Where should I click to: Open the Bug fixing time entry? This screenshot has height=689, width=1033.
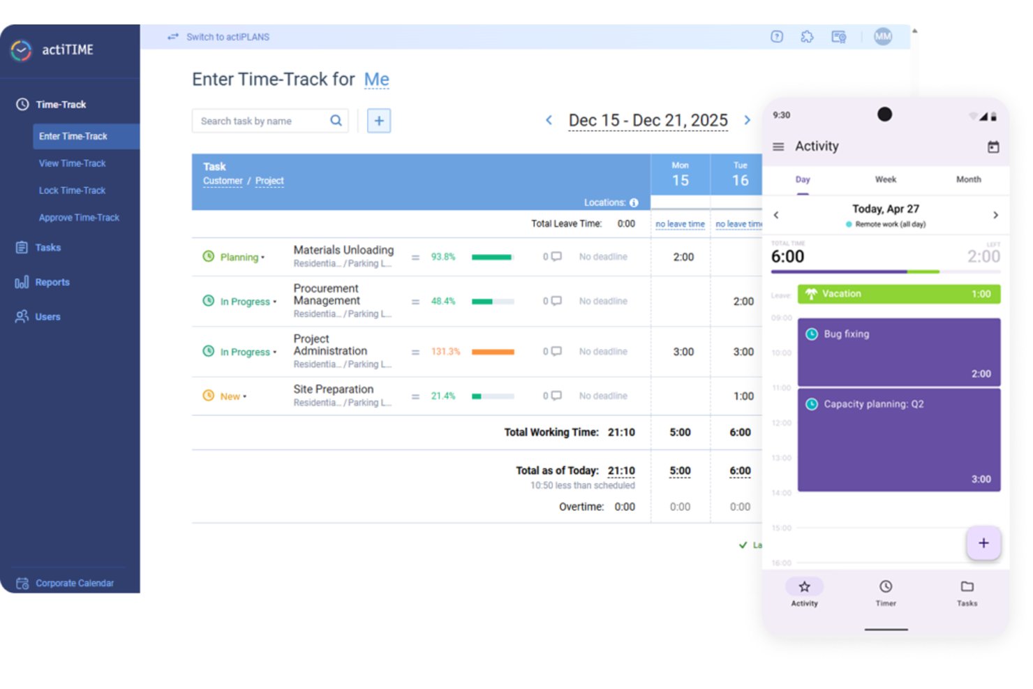coord(899,353)
